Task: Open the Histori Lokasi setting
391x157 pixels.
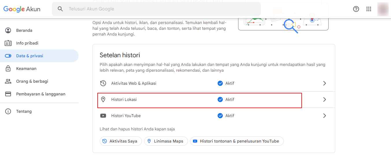Action: (214, 99)
